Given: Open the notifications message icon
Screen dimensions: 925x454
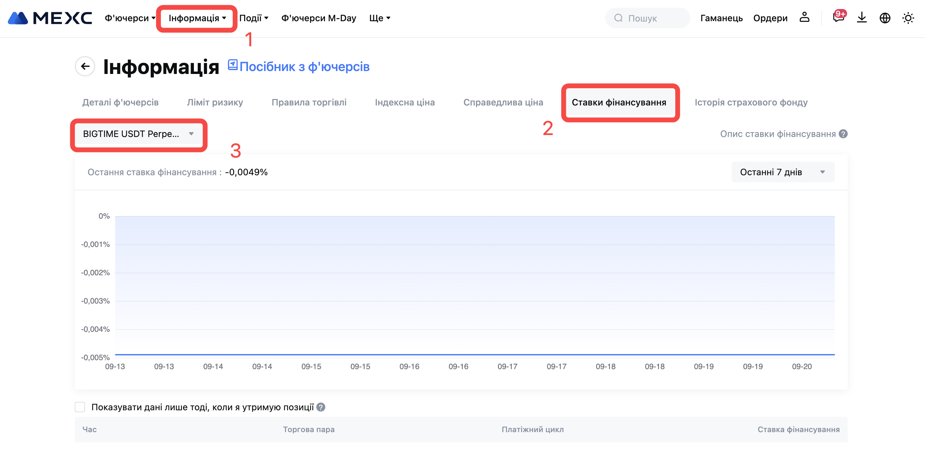Looking at the screenshot, I should [838, 18].
